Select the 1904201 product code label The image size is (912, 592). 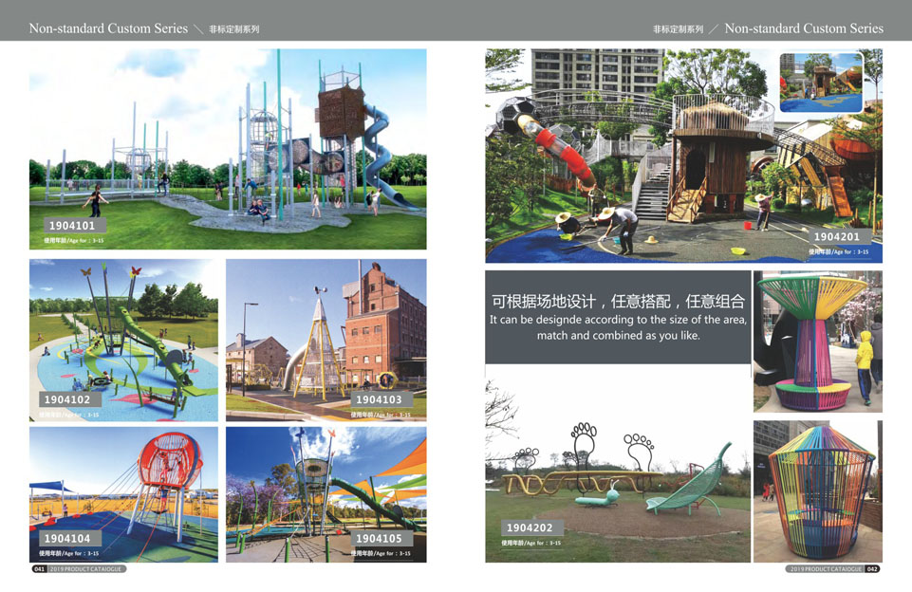(837, 237)
